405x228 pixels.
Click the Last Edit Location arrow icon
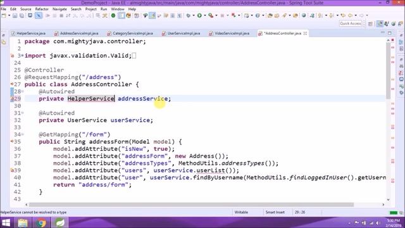coord(343,15)
